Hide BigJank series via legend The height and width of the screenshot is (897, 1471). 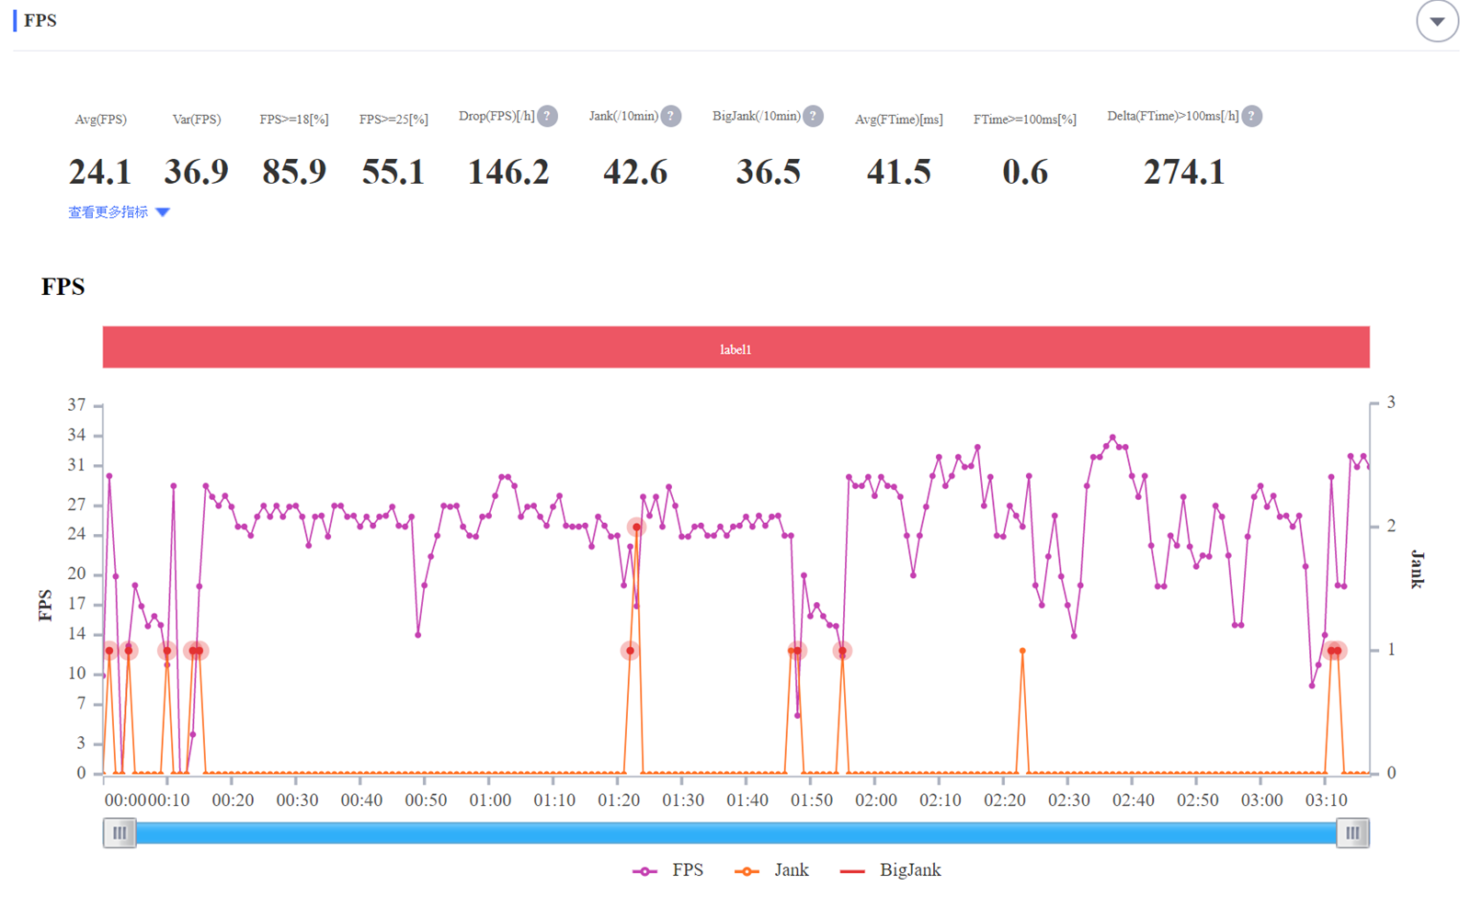890,870
